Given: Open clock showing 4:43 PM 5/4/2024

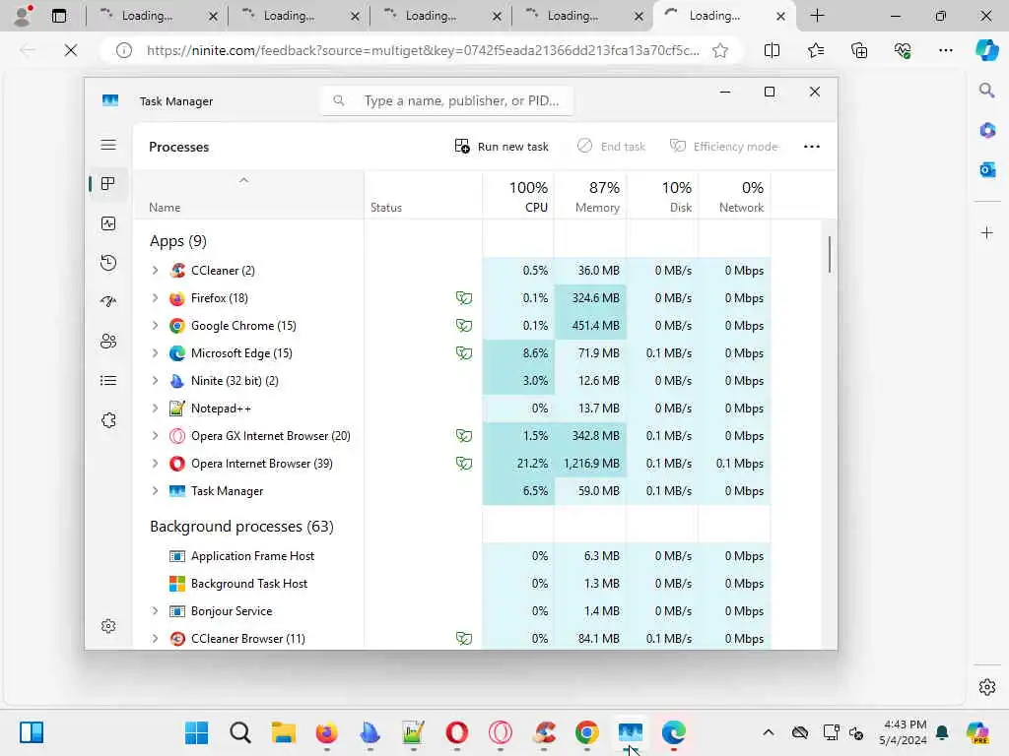Looking at the screenshot, I should (x=903, y=732).
